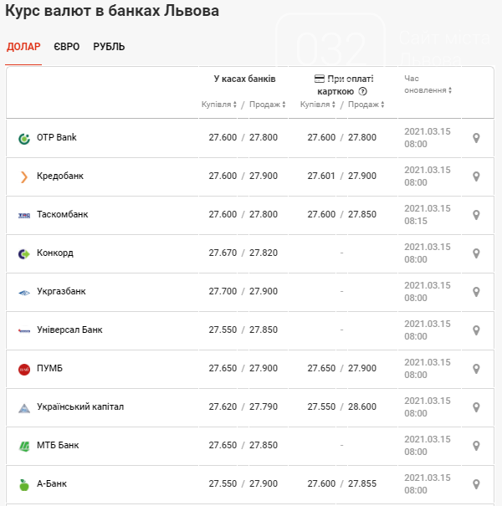502x506 pixels.
Task: Open the Український капітал bank link
Action: point(80,406)
